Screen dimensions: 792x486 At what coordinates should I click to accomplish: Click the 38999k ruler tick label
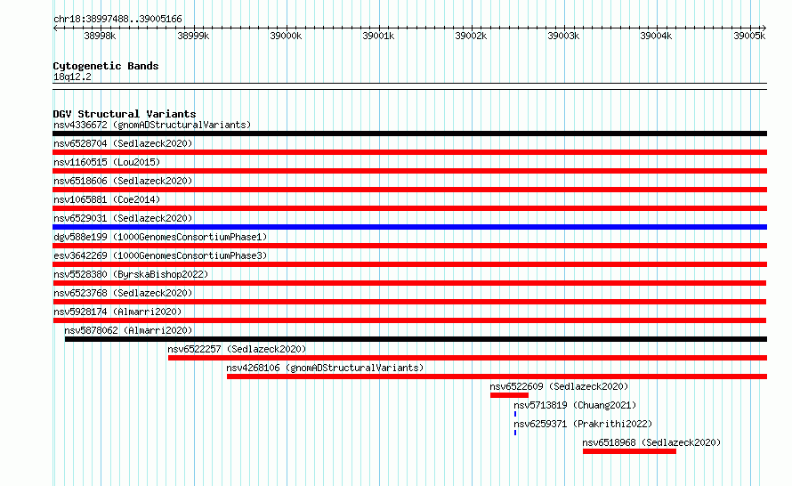click(x=193, y=36)
